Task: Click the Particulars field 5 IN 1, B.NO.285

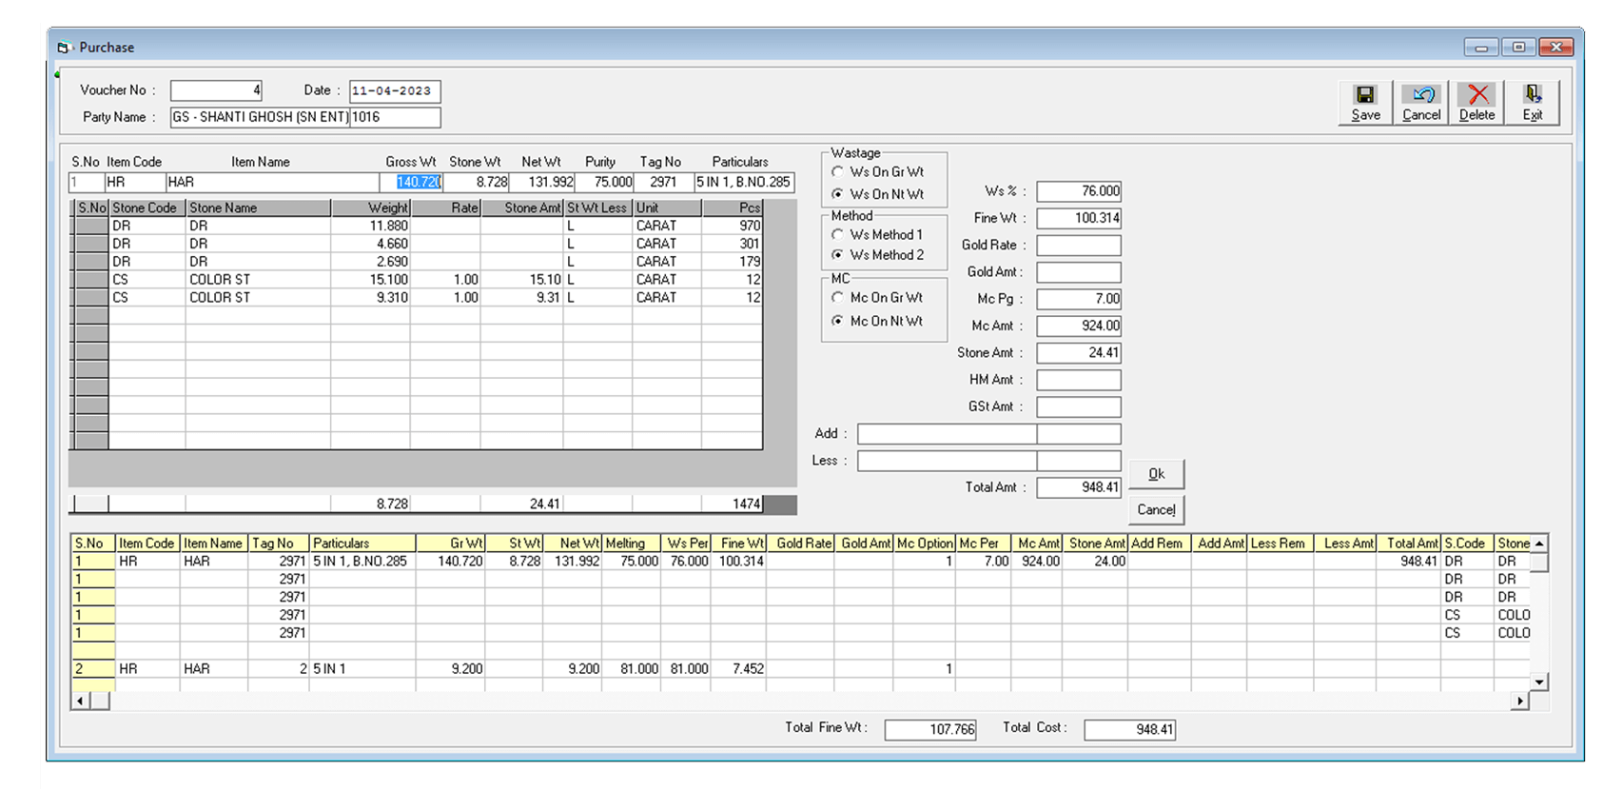Action: pyautogui.click(x=744, y=182)
